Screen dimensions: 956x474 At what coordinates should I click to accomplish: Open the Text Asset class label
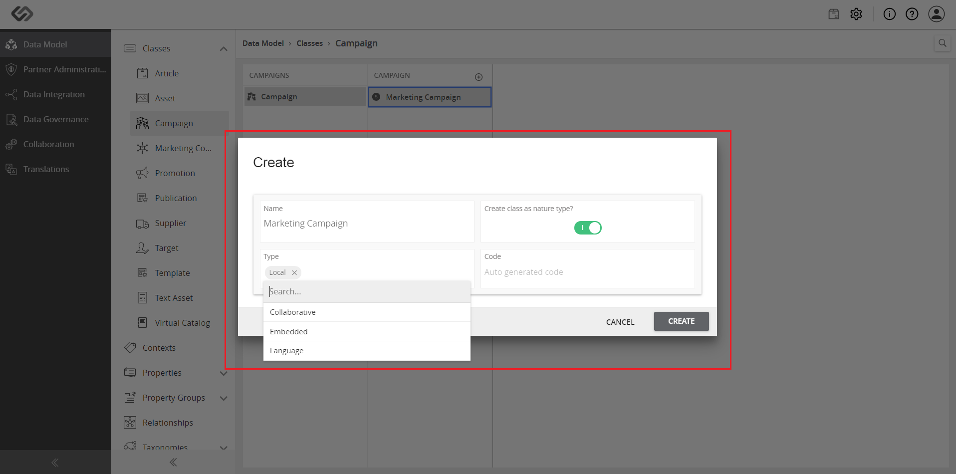click(x=174, y=298)
